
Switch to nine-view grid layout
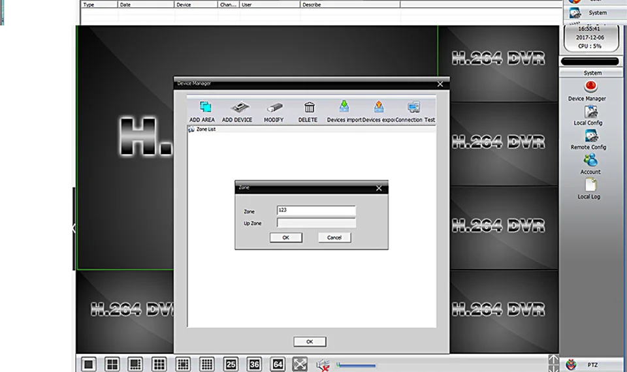(x=159, y=364)
